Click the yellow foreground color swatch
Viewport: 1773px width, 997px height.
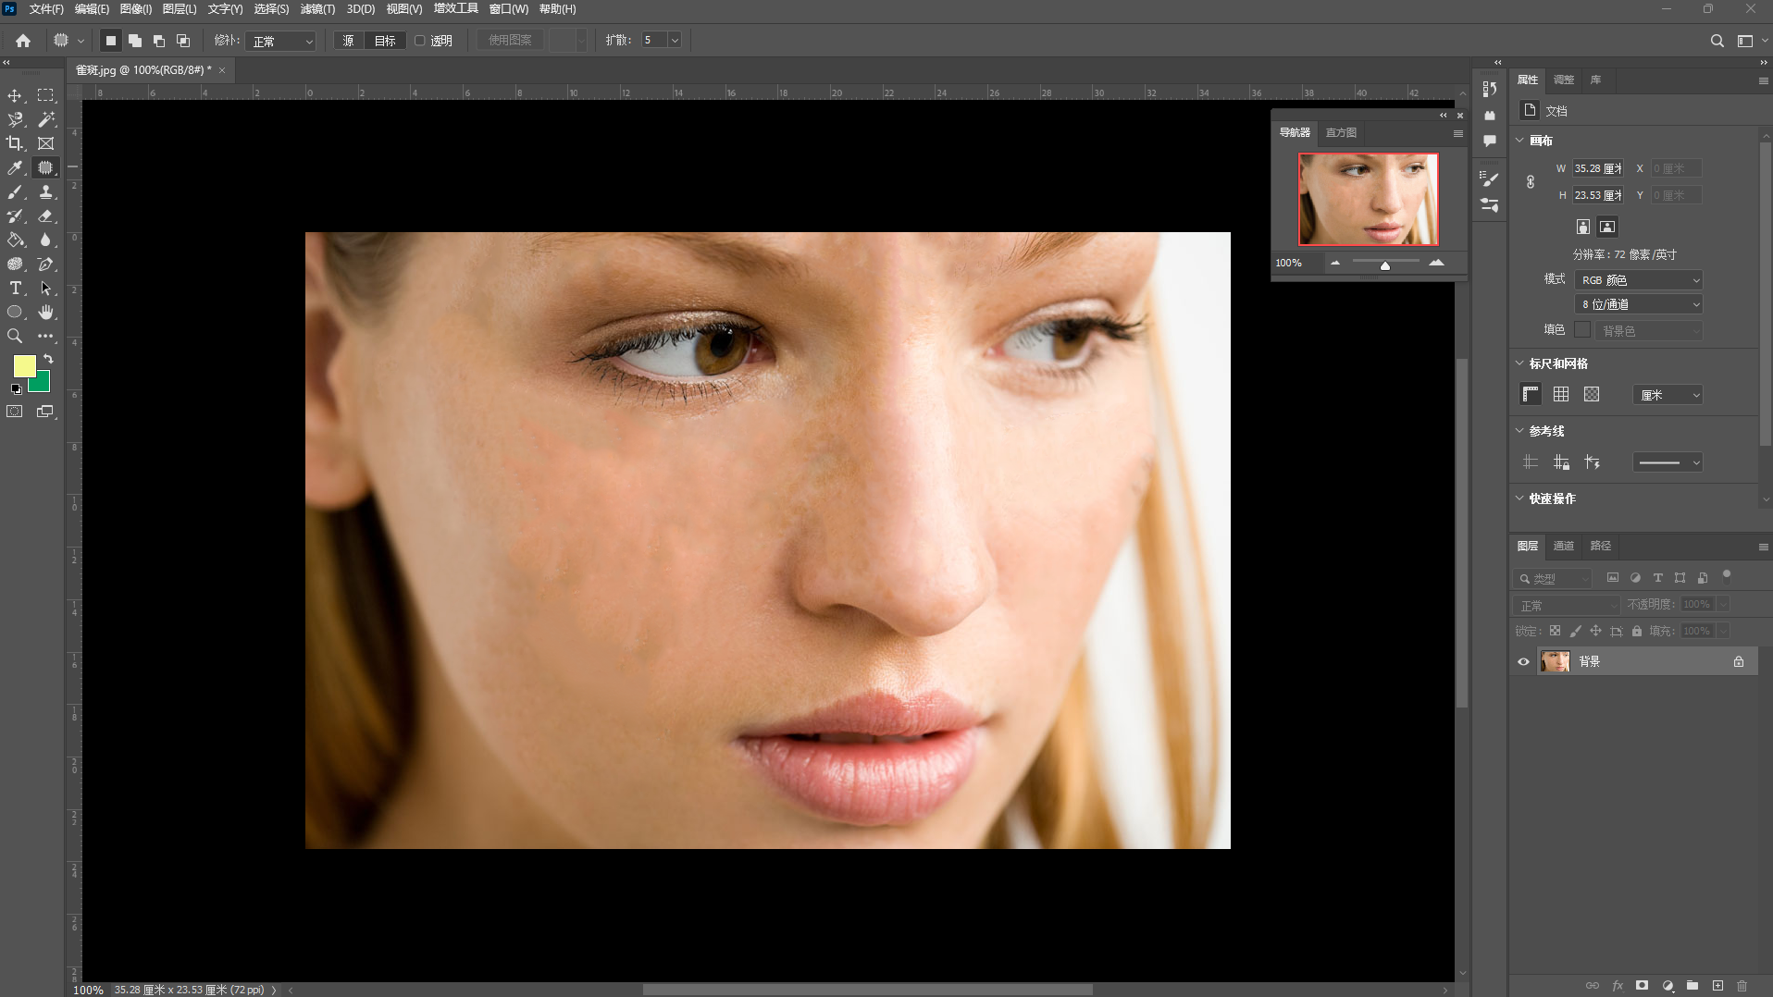click(24, 366)
